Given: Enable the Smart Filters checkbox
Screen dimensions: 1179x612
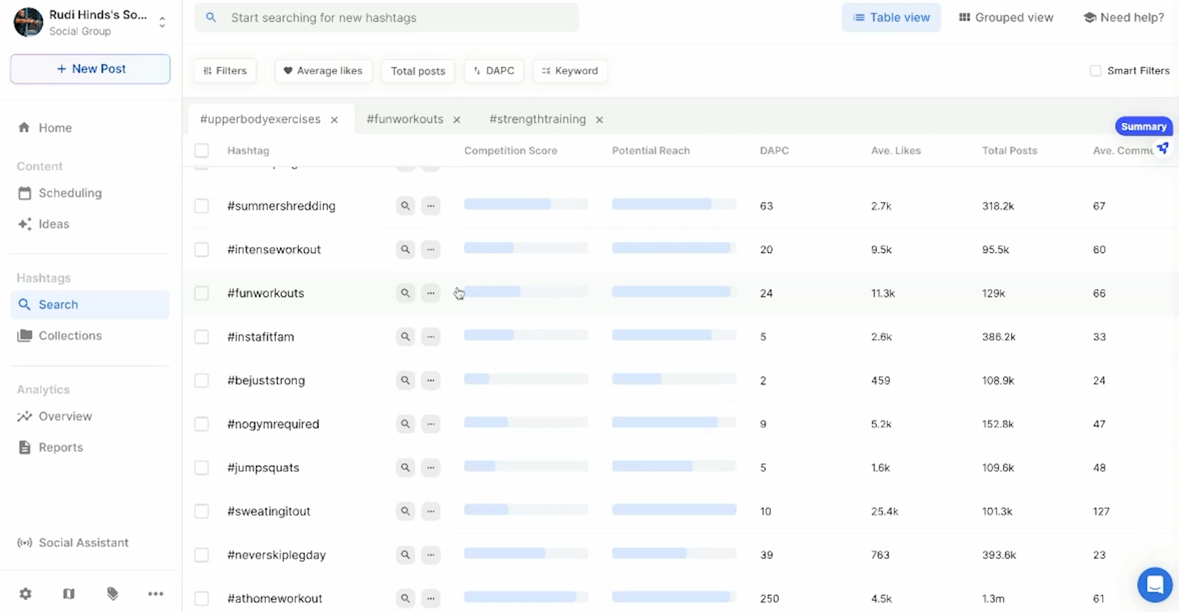Looking at the screenshot, I should [1095, 71].
